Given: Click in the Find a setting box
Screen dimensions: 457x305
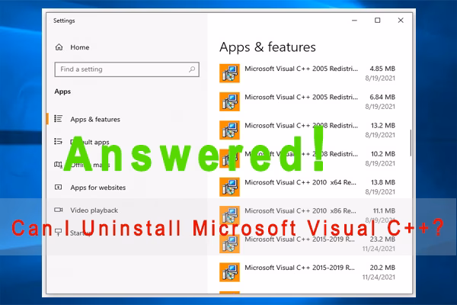Looking at the screenshot, I should (x=126, y=69).
